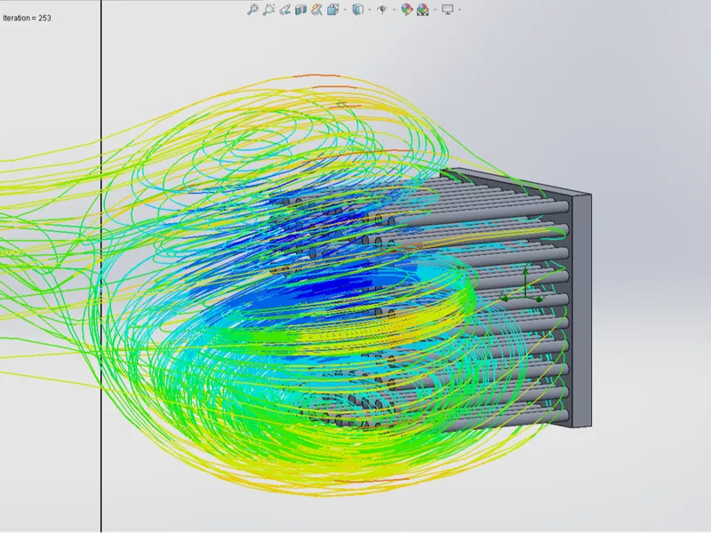This screenshot has height=533, width=711.
Task: Click the 'Iteration = 253' text
Action: click(27, 18)
